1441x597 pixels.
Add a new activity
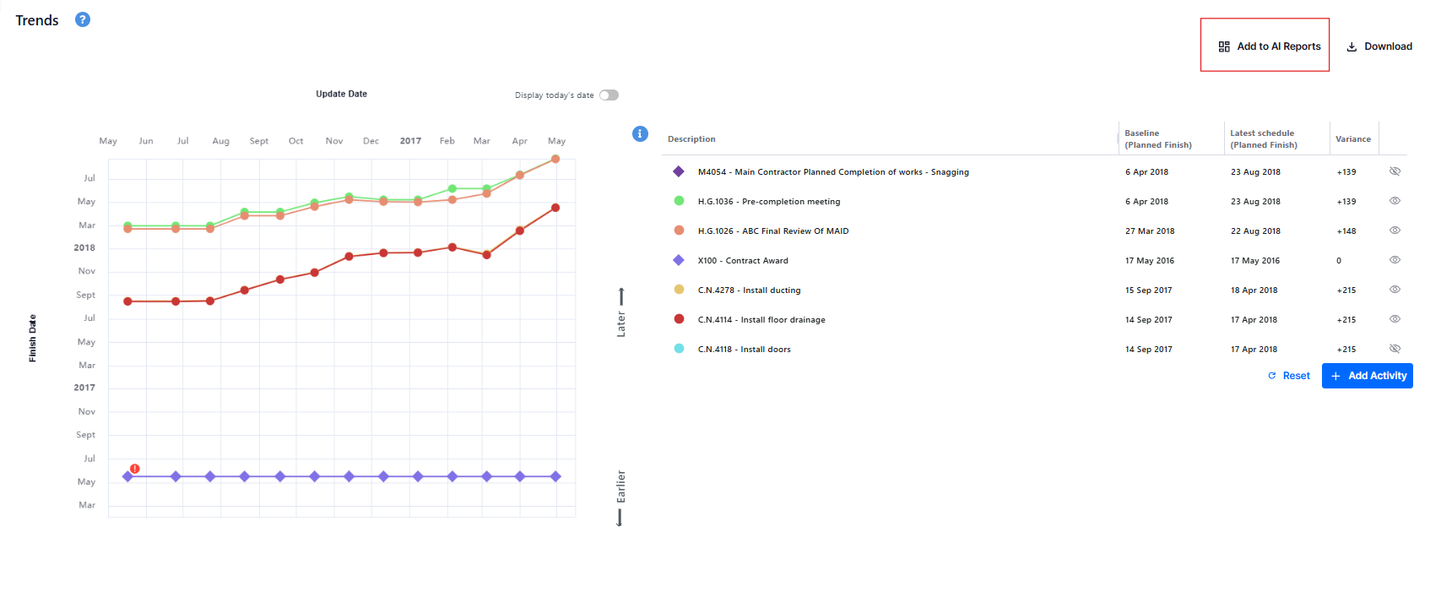(x=1368, y=376)
